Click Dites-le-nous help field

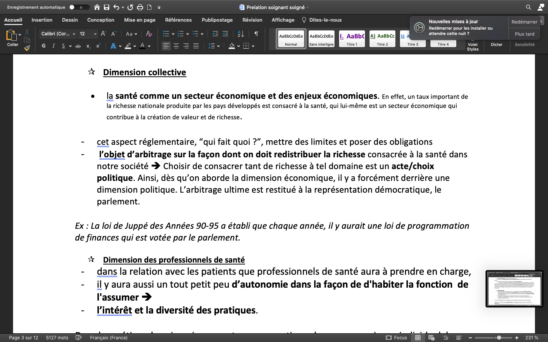[322, 20]
